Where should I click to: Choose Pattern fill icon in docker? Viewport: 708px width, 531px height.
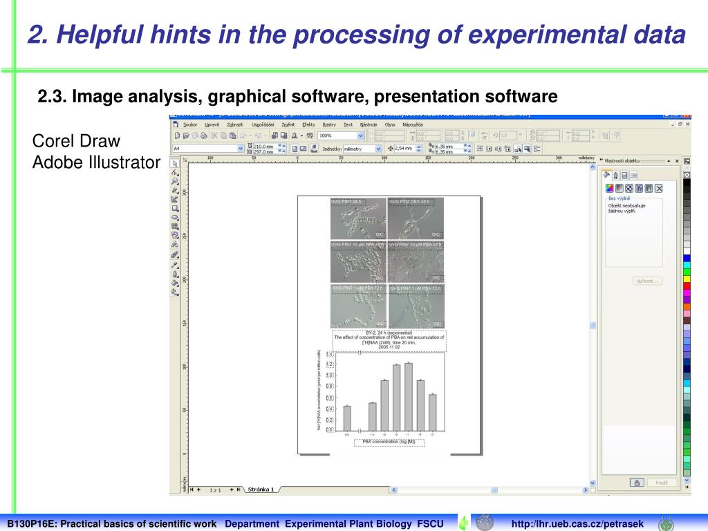(629, 188)
